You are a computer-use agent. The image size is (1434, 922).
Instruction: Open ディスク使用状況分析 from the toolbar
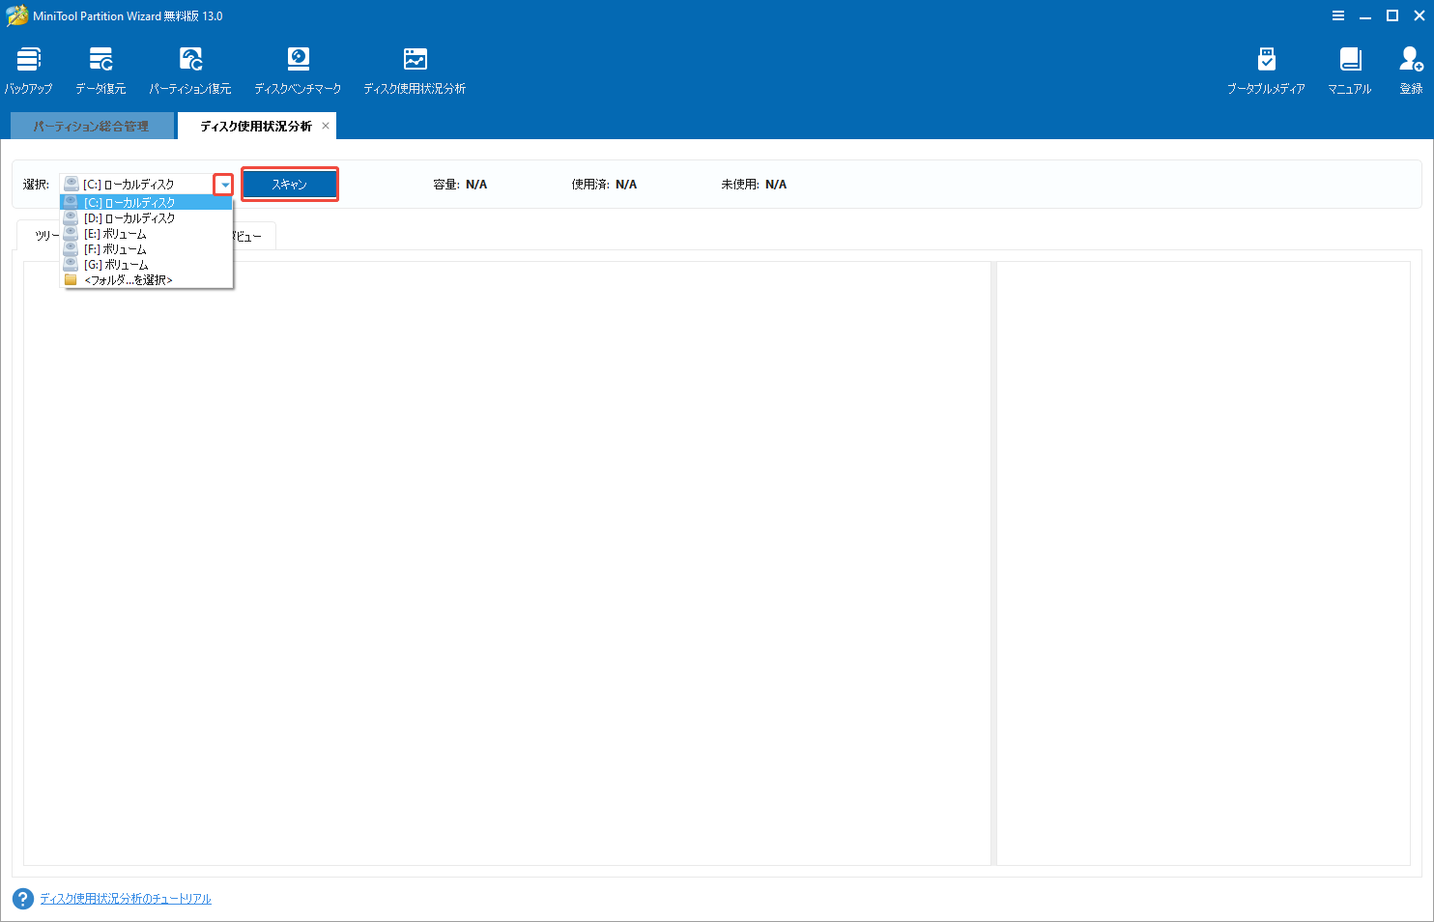415,71
